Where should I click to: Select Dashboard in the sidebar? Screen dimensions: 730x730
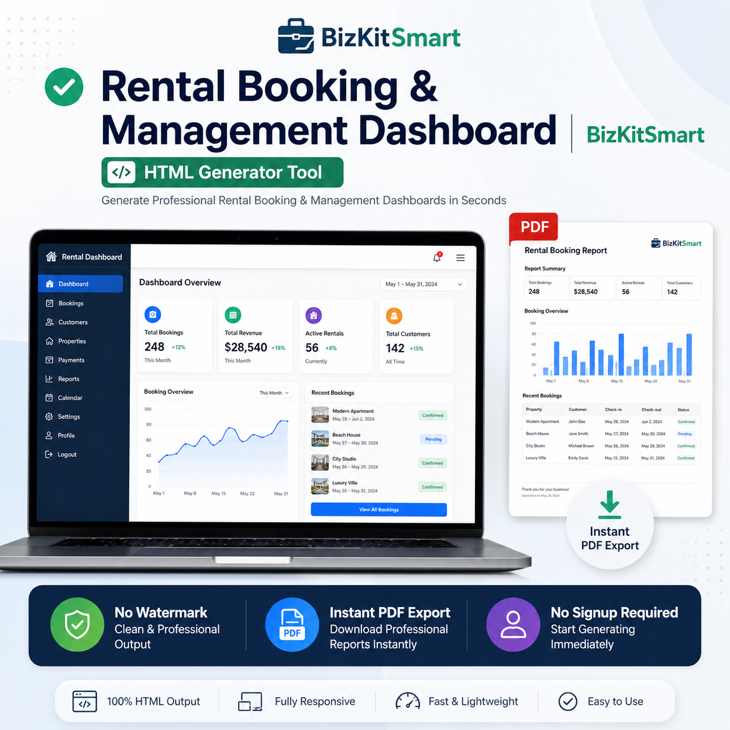click(x=80, y=284)
